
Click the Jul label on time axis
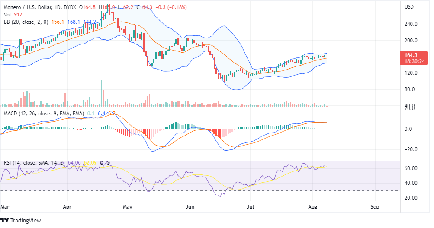coord(251,207)
